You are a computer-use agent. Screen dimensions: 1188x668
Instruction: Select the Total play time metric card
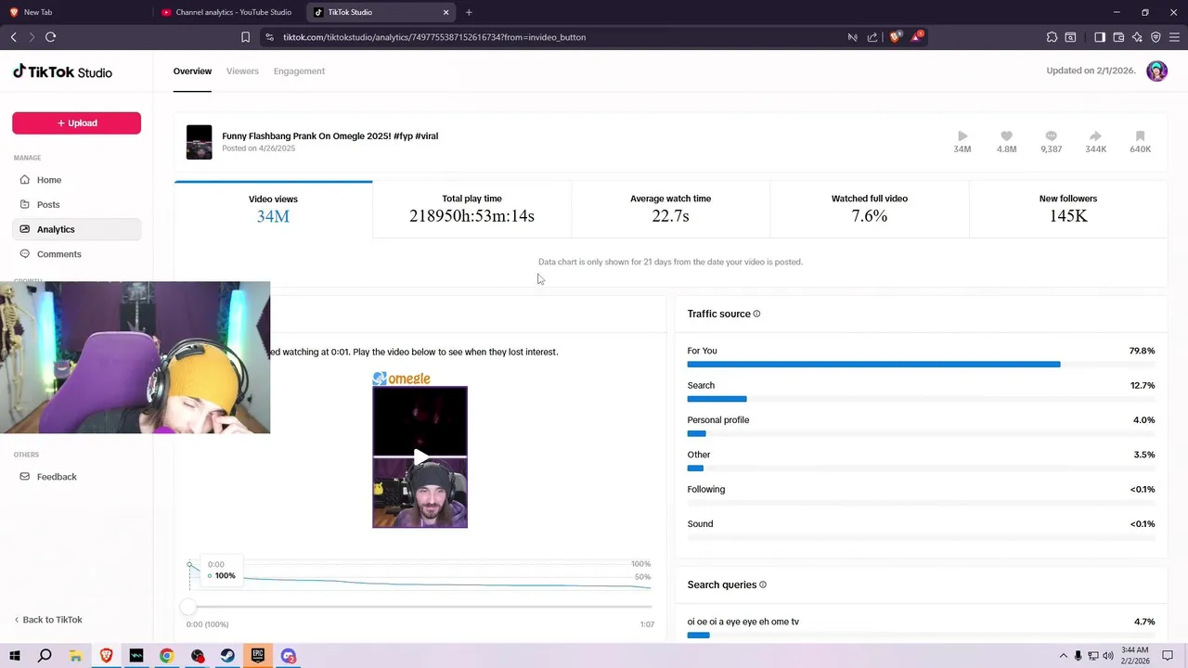click(471, 210)
